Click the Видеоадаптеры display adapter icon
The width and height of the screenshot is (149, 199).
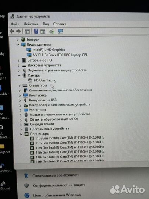click(x=23, y=45)
